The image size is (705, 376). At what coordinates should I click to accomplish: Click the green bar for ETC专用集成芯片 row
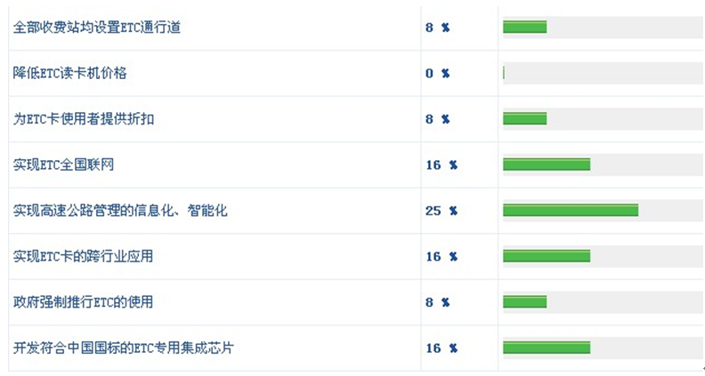click(546, 348)
